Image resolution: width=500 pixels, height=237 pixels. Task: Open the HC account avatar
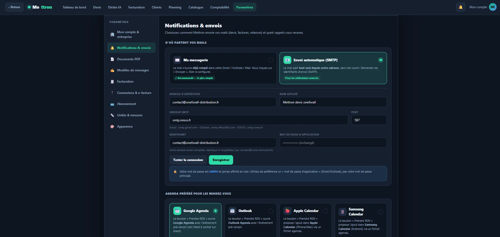pyautogui.click(x=493, y=7)
